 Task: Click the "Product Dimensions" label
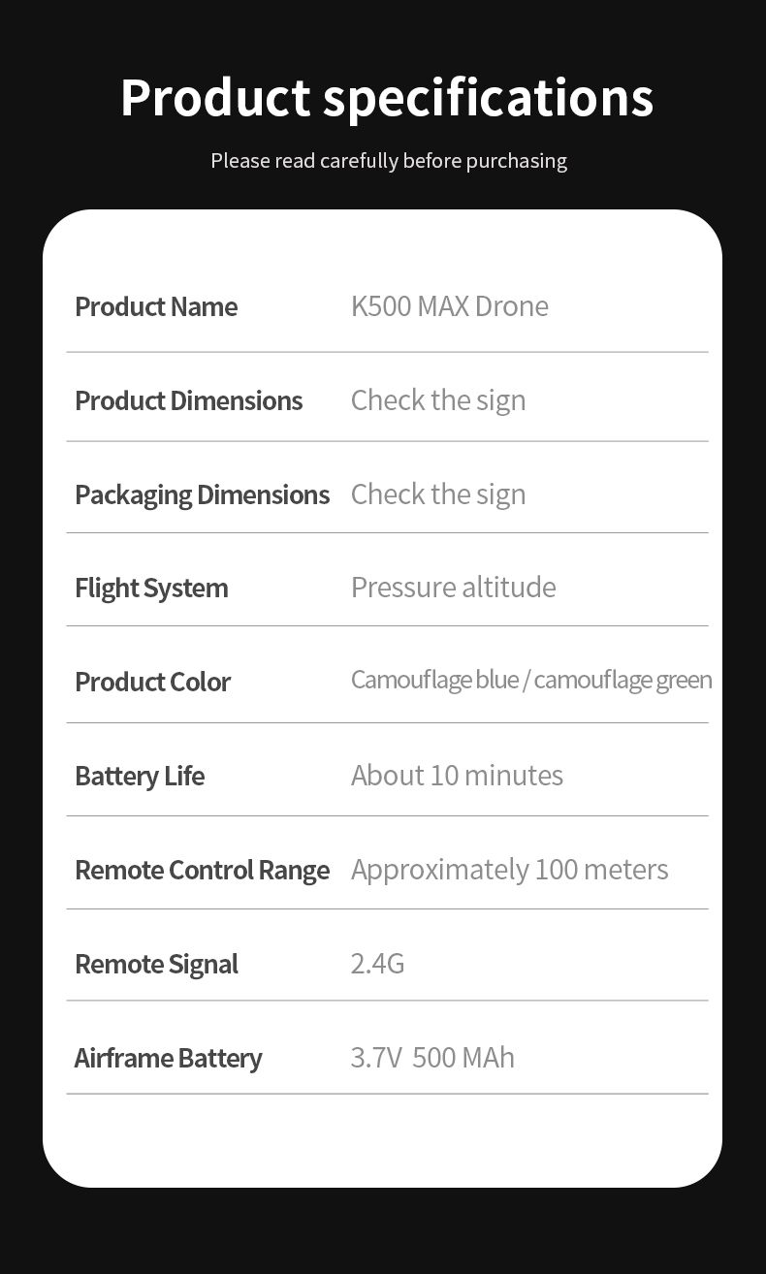pos(188,400)
